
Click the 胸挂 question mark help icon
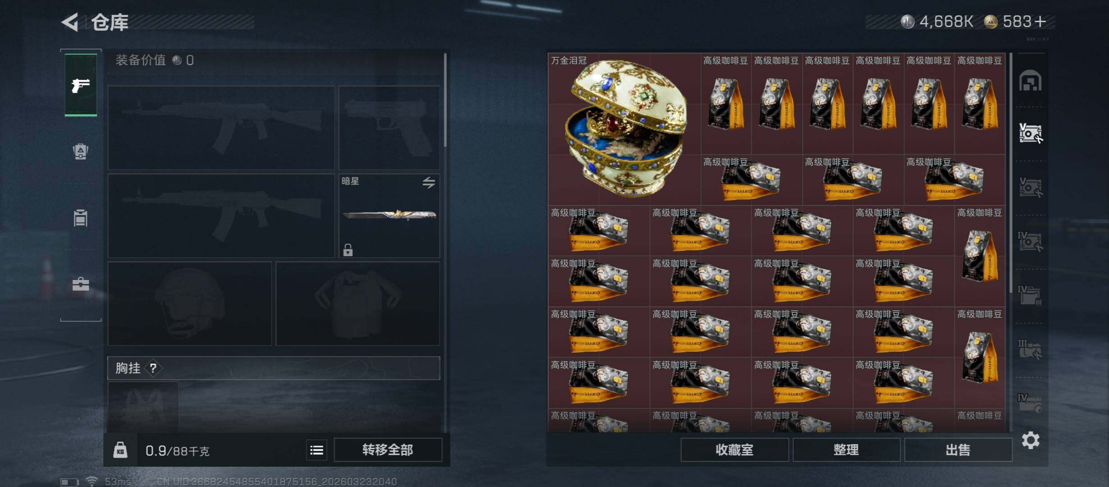tap(153, 368)
